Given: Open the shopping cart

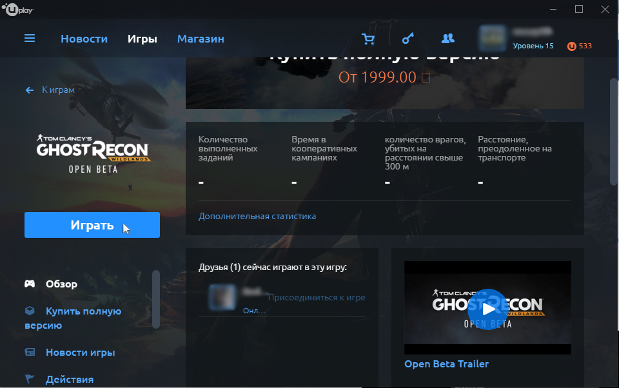Looking at the screenshot, I should point(368,39).
